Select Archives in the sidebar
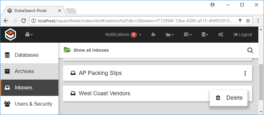This screenshot has width=264, height=115. point(29,71)
